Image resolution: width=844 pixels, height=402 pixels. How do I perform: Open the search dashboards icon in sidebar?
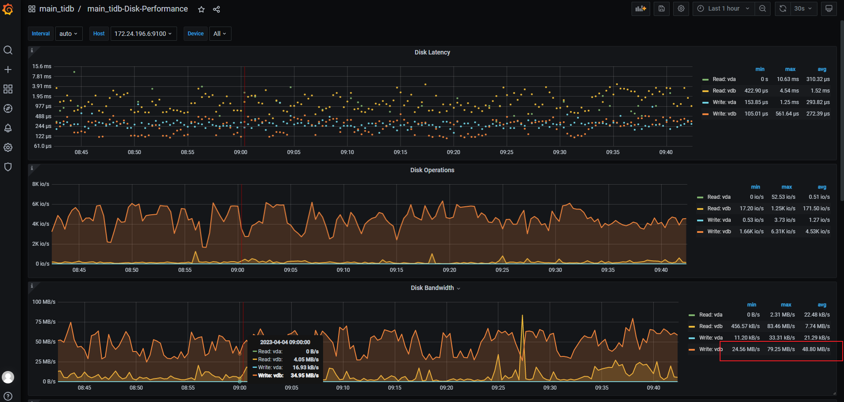tap(8, 50)
